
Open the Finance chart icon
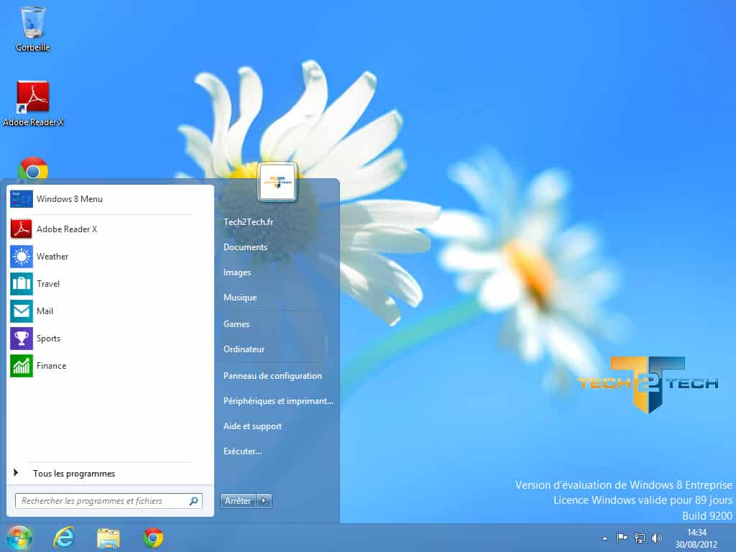[x=22, y=366]
